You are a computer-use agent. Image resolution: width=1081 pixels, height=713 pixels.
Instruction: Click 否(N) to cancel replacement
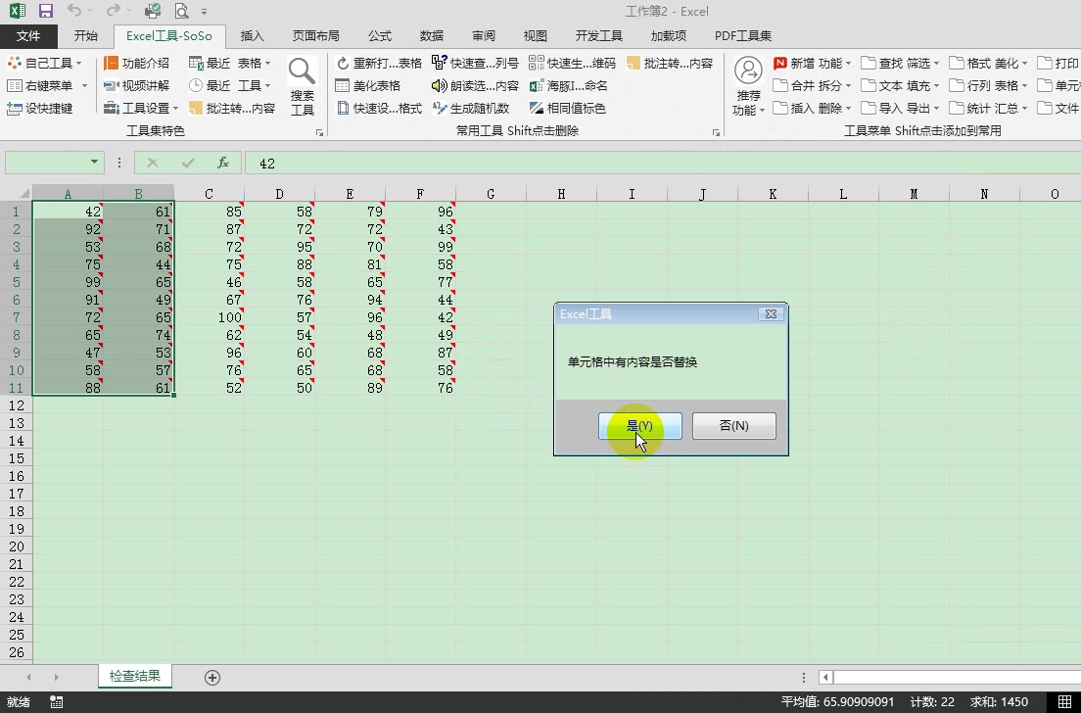[733, 425]
